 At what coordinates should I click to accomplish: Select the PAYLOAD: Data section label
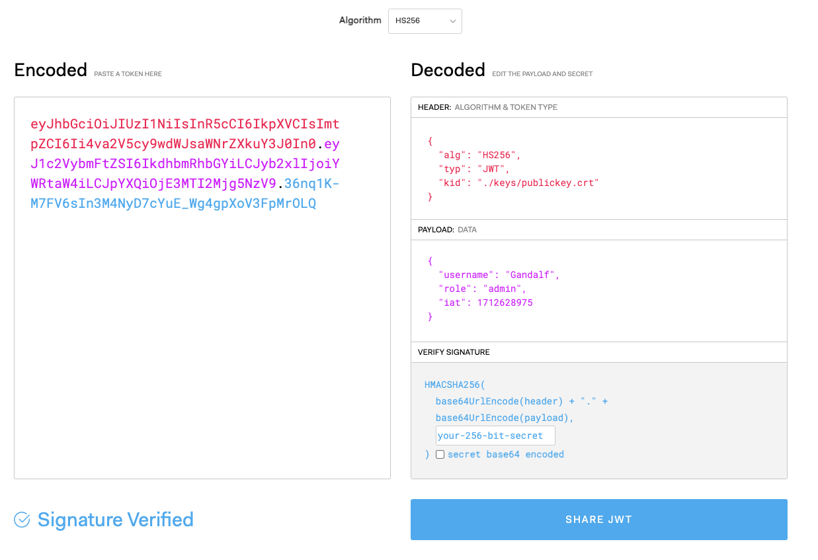(447, 230)
